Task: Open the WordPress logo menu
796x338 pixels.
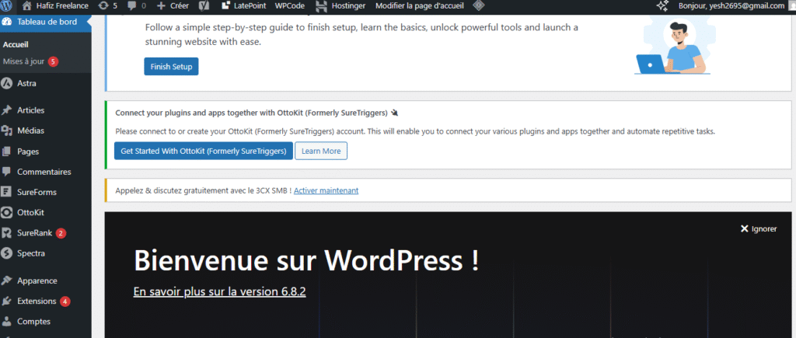Action: pyautogui.click(x=6, y=6)
